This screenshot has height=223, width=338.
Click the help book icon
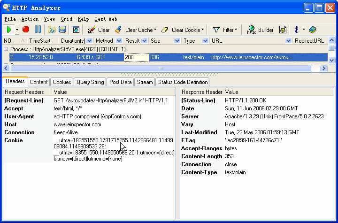(x=313, y=30)
